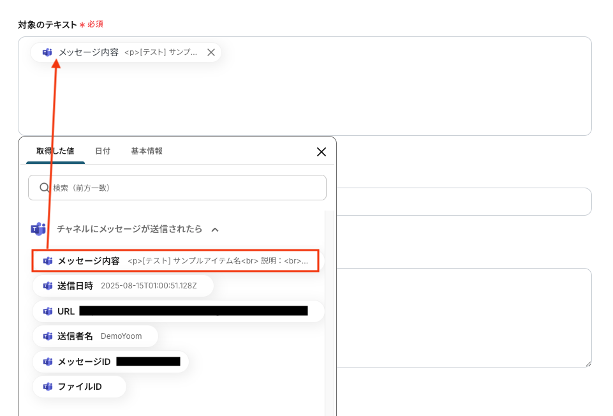Click Teams icon next to ファイルID
The height and width of the screenshot is (416, 613).
point(48,387)
